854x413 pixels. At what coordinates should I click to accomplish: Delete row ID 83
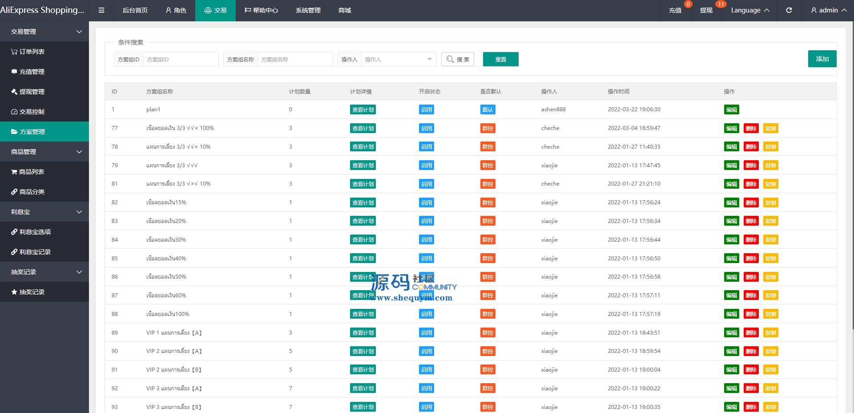coord(751,221)
